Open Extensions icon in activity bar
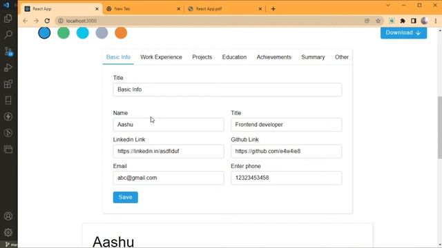 coord(8,84)
